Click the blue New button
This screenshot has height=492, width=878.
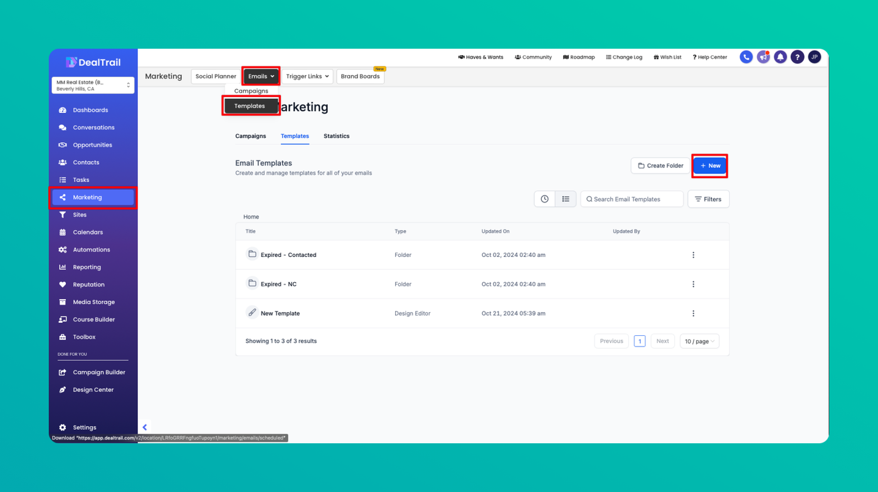tap(710, 166)
